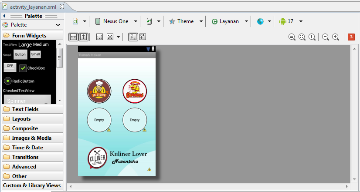Select the activity_layanan.xml tab
This screenshot has height=192, width=360.
point(33,7)
